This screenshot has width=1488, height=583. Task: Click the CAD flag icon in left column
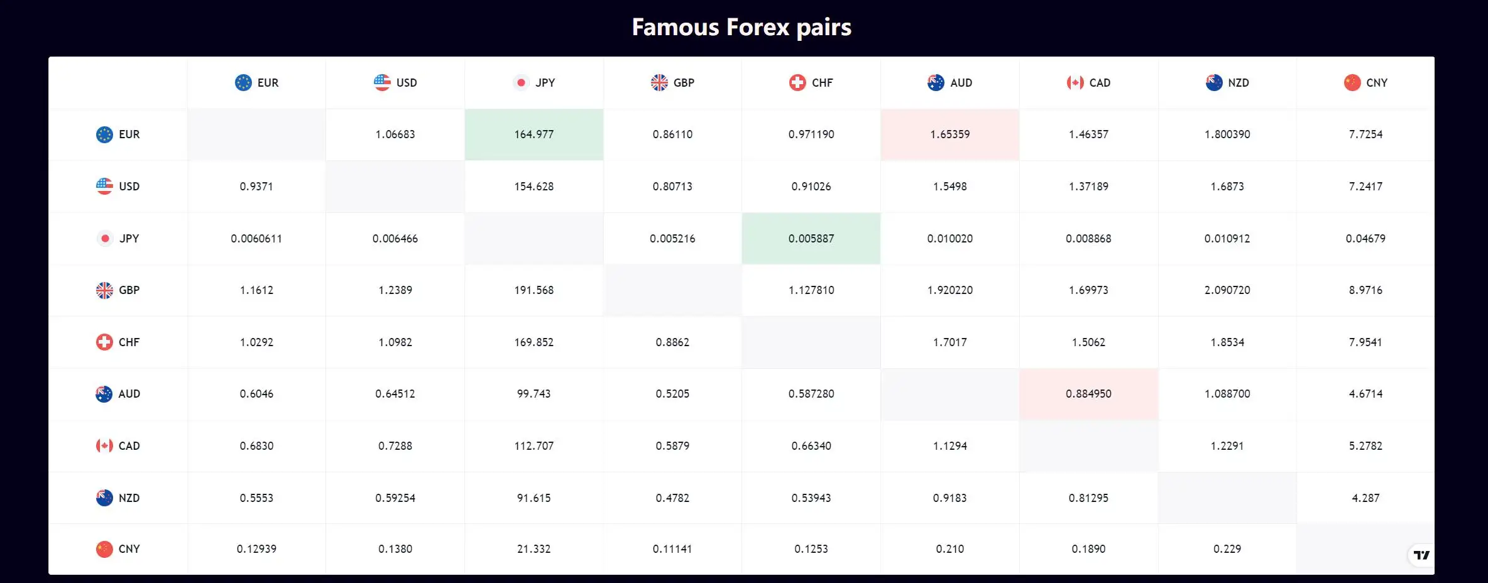pos(104,445)
